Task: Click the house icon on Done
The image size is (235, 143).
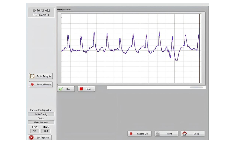Action: (185, 133)
